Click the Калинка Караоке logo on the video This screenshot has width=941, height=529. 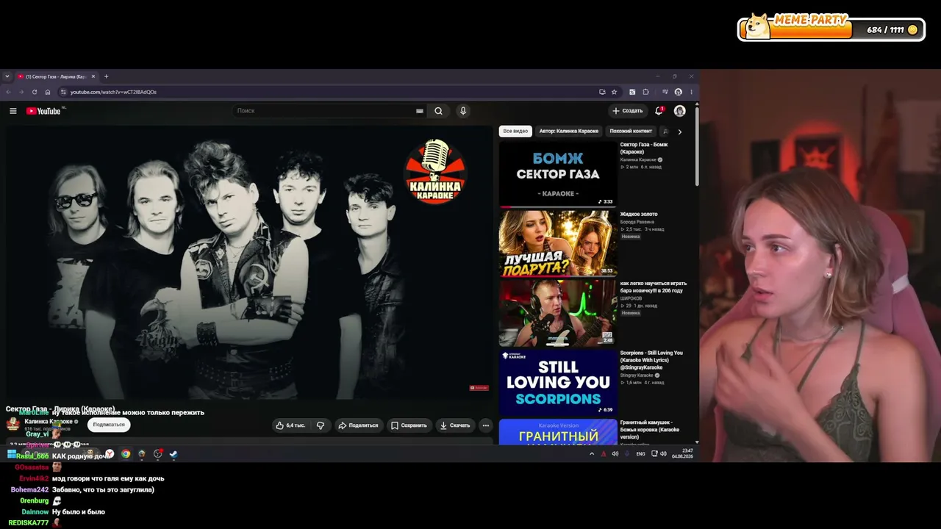pyautogui.click(x=435, y=170)
